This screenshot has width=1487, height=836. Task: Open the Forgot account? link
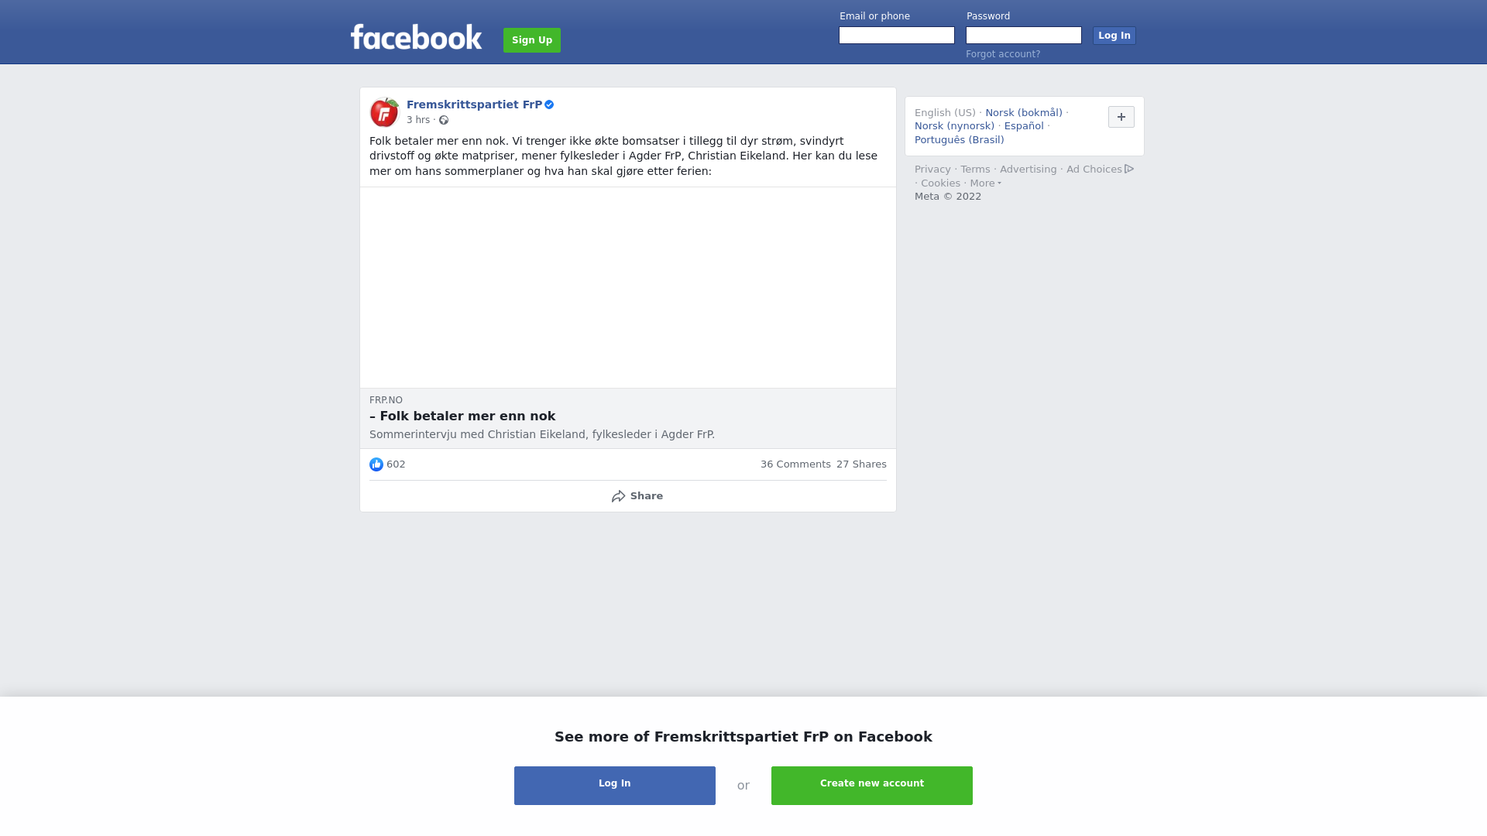[x=1003, y=54]
